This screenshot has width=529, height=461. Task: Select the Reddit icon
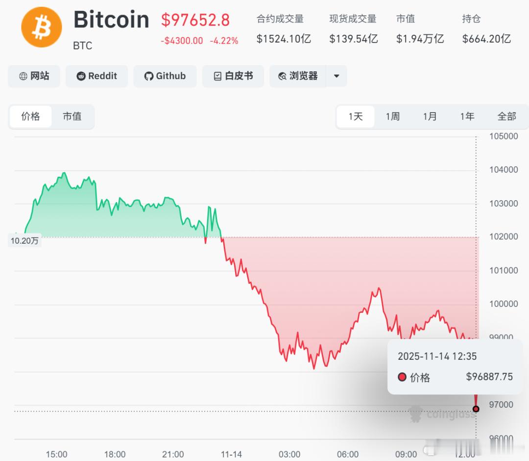pos(81,76)
